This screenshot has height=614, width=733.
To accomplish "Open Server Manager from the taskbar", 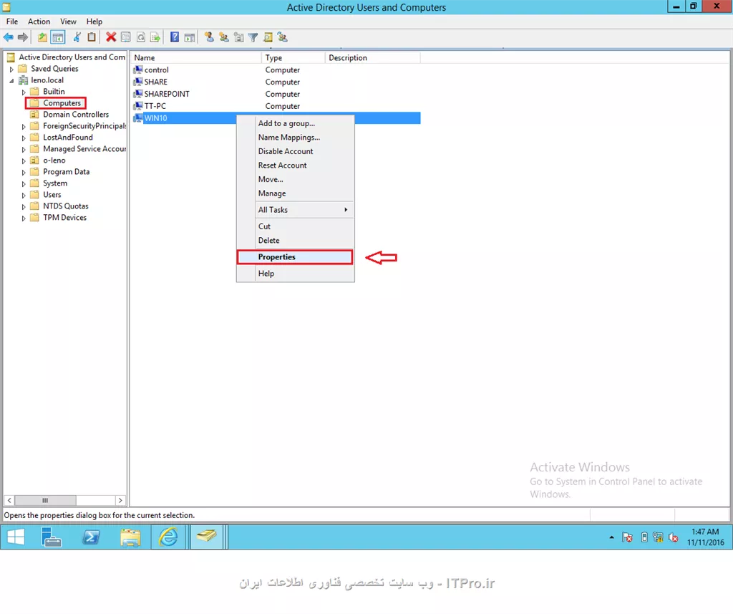I will [x=51, y=537].
